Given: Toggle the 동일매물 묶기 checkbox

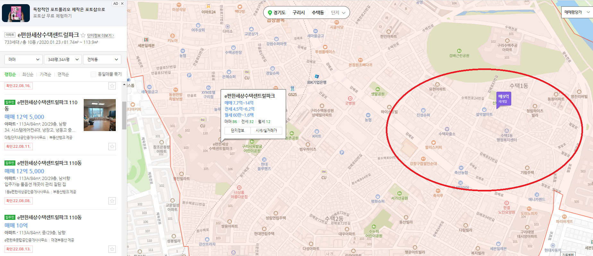Looking at the screenshot, I should click(x=93, y=74).
